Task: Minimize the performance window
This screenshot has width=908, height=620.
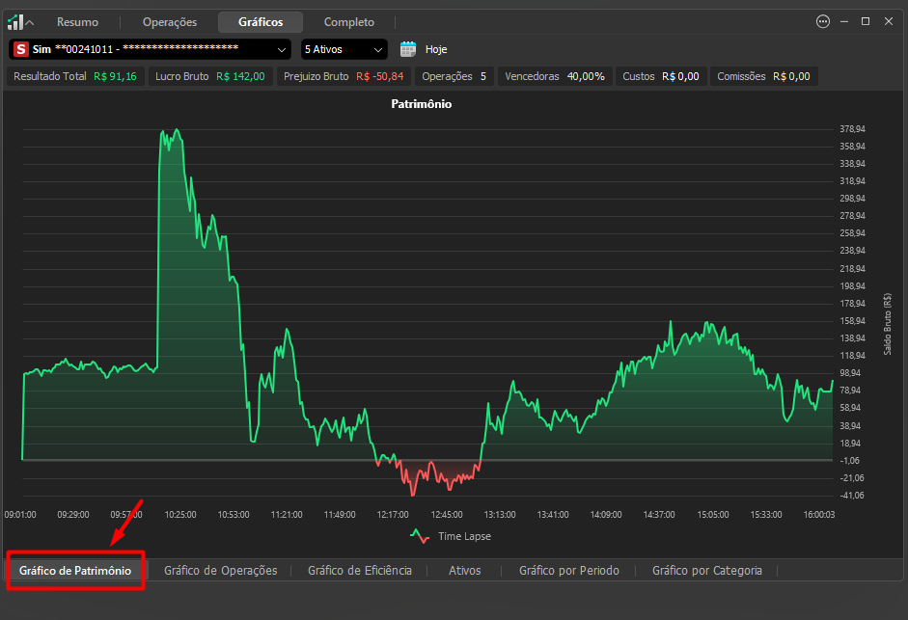Action: click(x=844, y=21)
